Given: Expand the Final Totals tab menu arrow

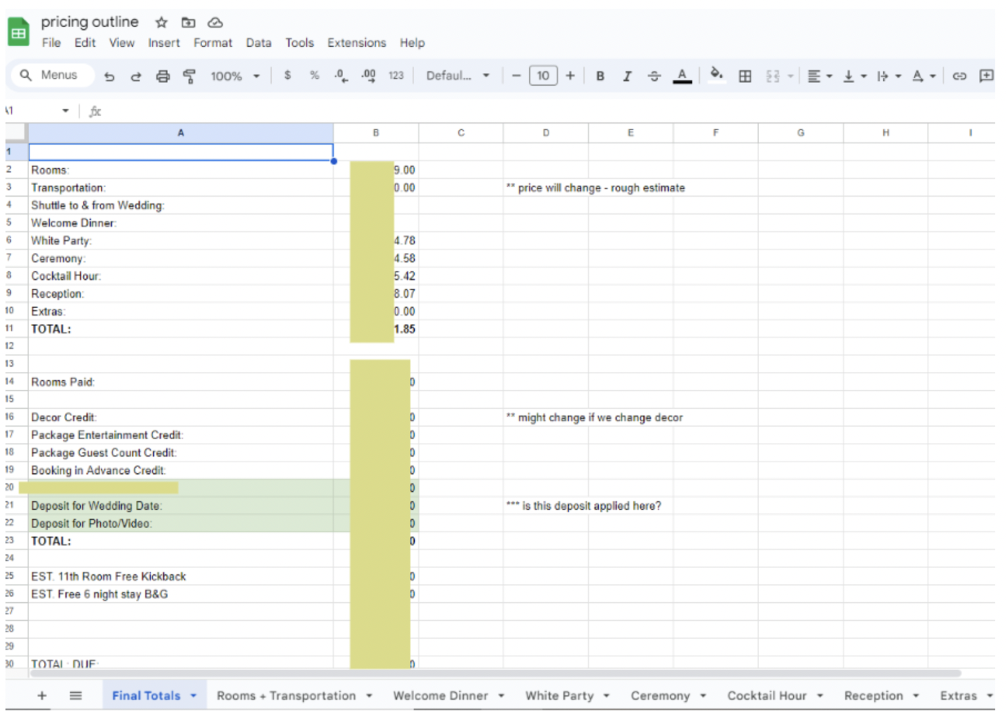Looking at the screenshot, I should coord(194,695).
